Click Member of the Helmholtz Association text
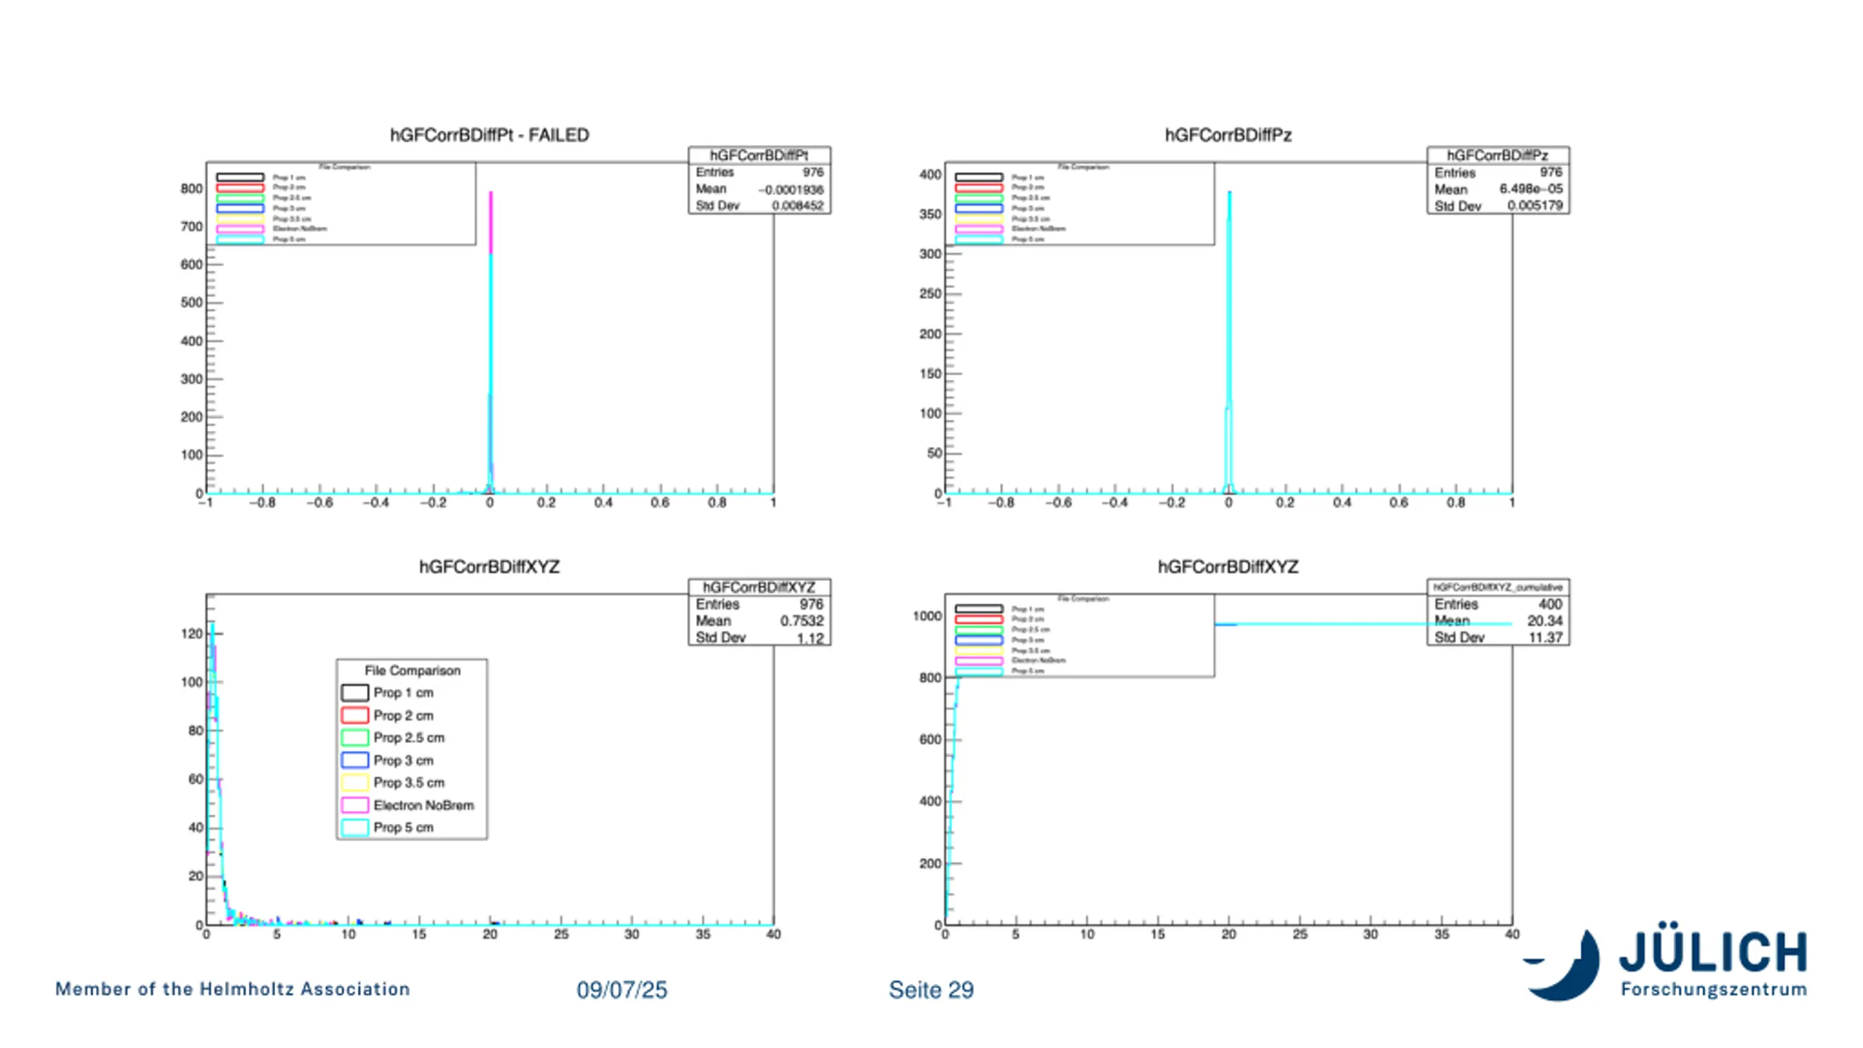 click(233, 989)
